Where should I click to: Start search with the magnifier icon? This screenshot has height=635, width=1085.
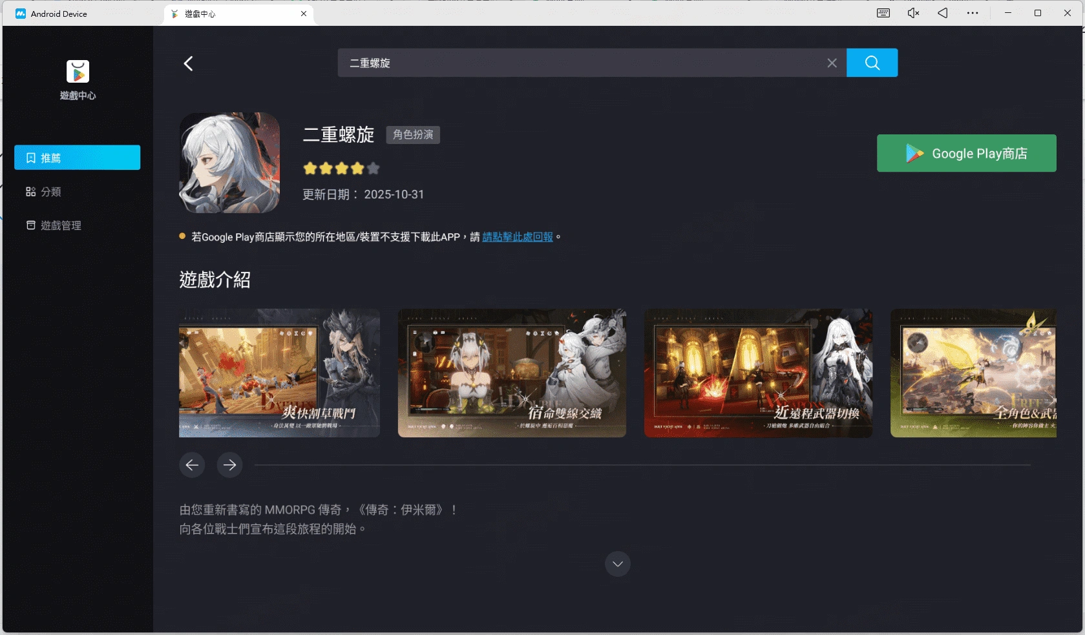tap(872, 63)
